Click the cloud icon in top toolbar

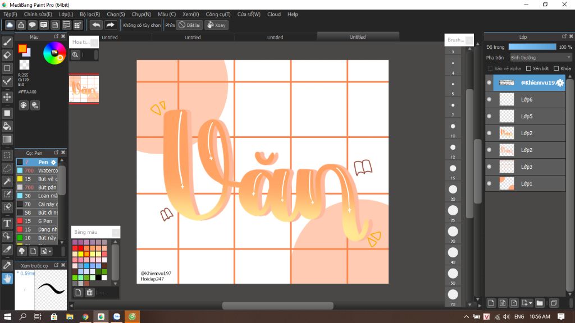click(10, 25)
